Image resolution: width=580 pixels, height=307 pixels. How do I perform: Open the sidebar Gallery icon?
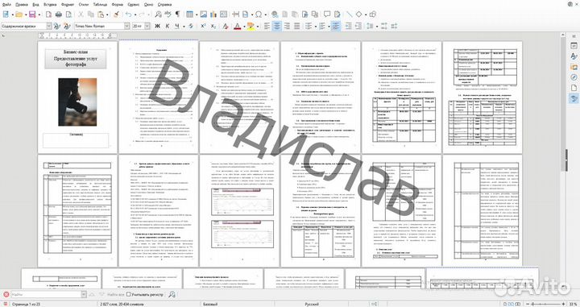[x=574, y=67]
